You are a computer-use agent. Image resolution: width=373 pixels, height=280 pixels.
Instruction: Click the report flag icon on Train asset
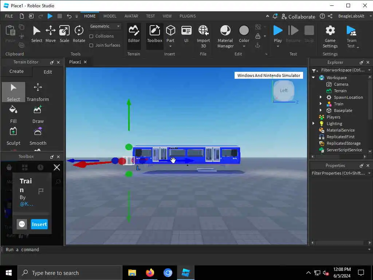point(41,191)
